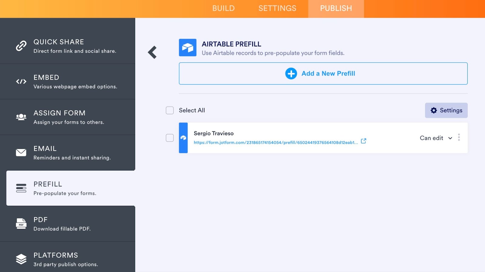This screenshot has width=485, height=272.
Task: Click '3rd party publish options.' text
Action: (x=66, y=264)
